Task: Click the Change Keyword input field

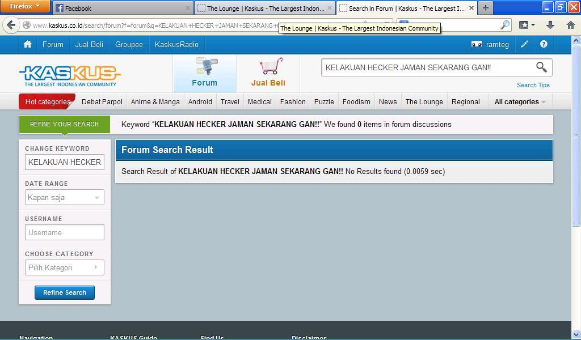Action: (65, 162)
